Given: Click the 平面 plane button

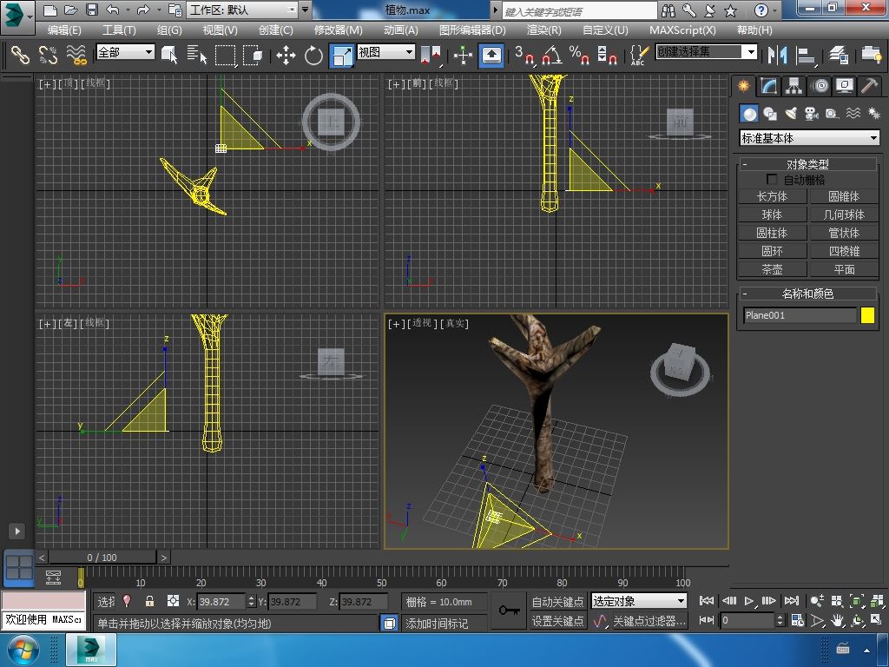Looking at the screenshot, I should point(844,269).
